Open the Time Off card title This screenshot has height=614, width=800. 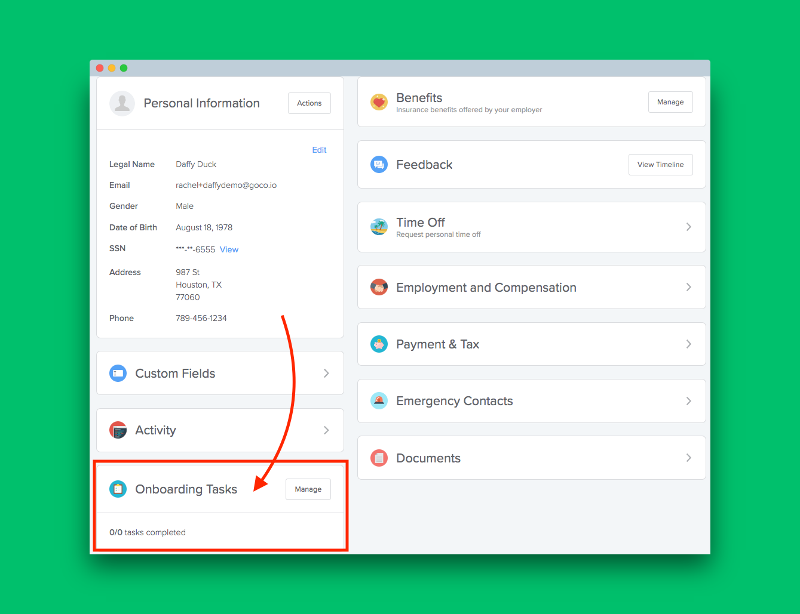421,223
